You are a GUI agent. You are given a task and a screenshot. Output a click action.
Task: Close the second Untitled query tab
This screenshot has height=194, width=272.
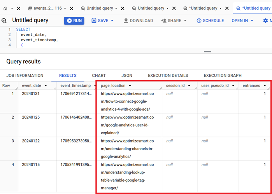point(174,8)
